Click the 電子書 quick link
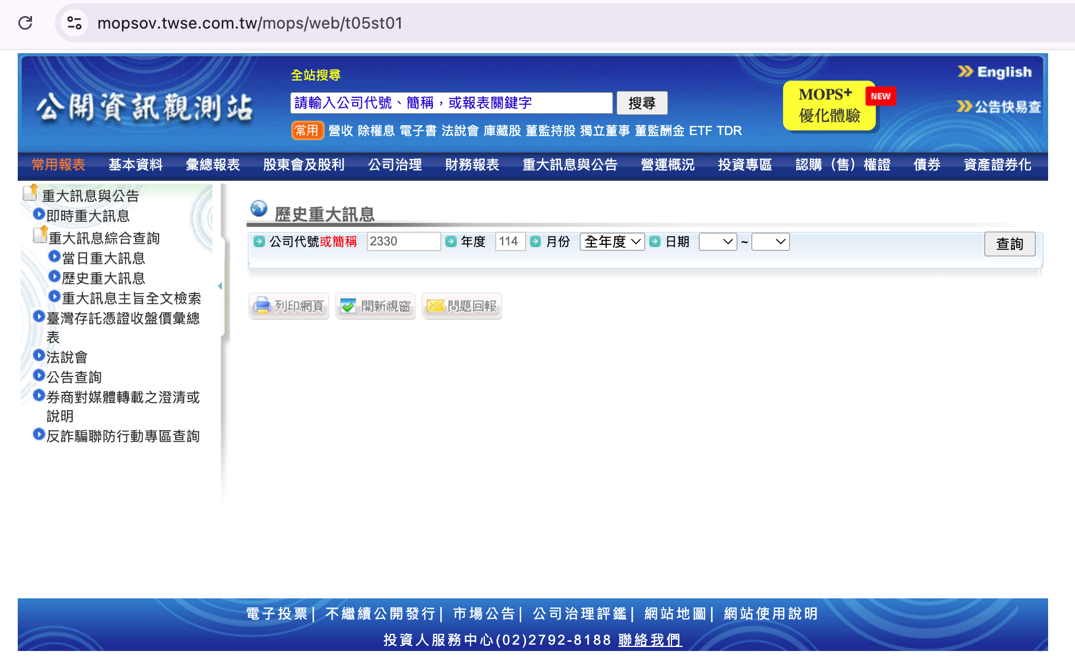This screenshot has width=1075, height=667. tap(418, 130)
